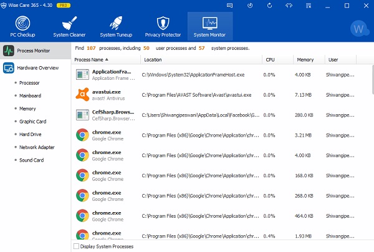Click the CefSharp.Browser process icon
Viewport: 374px width, 252px height.
[x=82, y=115]
